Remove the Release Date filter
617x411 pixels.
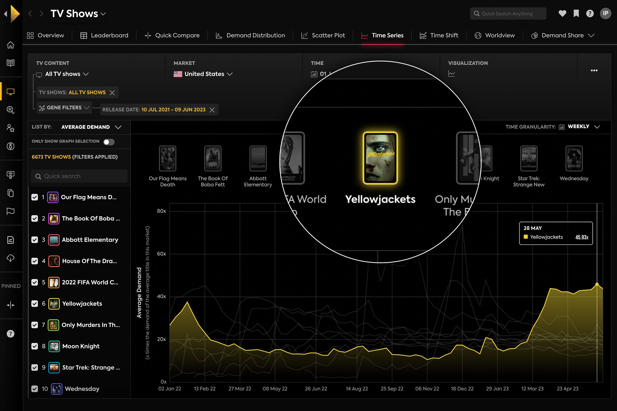click(212, 110)
